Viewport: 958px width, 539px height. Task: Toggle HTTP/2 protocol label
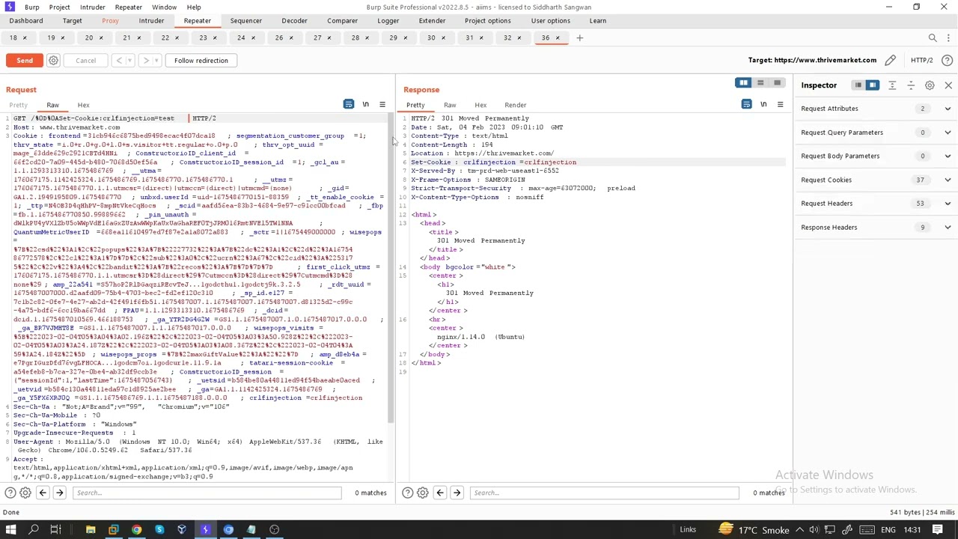tap(922, 61)
